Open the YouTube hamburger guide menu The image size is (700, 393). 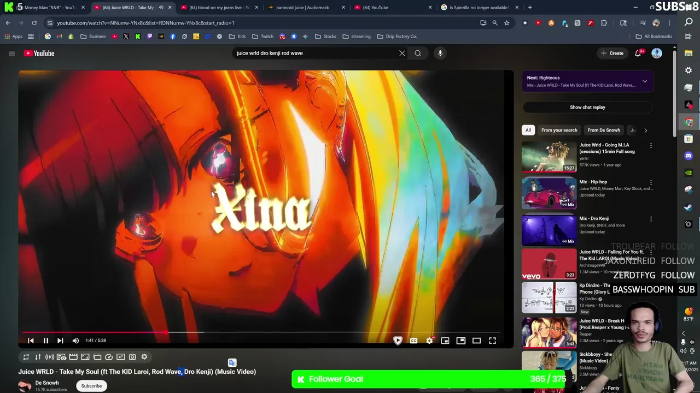pos(11,53)
